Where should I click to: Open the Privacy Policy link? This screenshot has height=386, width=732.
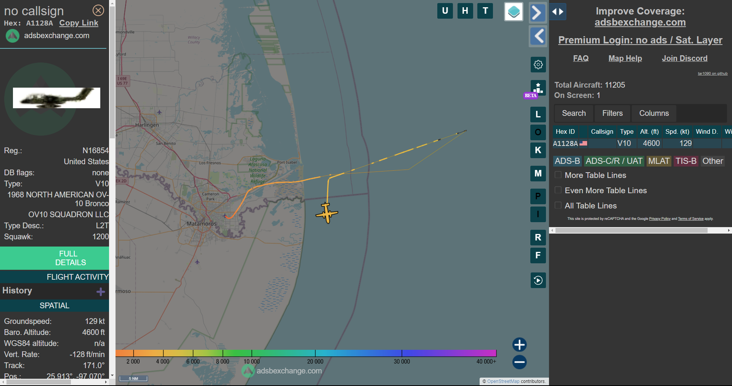pos(660,219)
